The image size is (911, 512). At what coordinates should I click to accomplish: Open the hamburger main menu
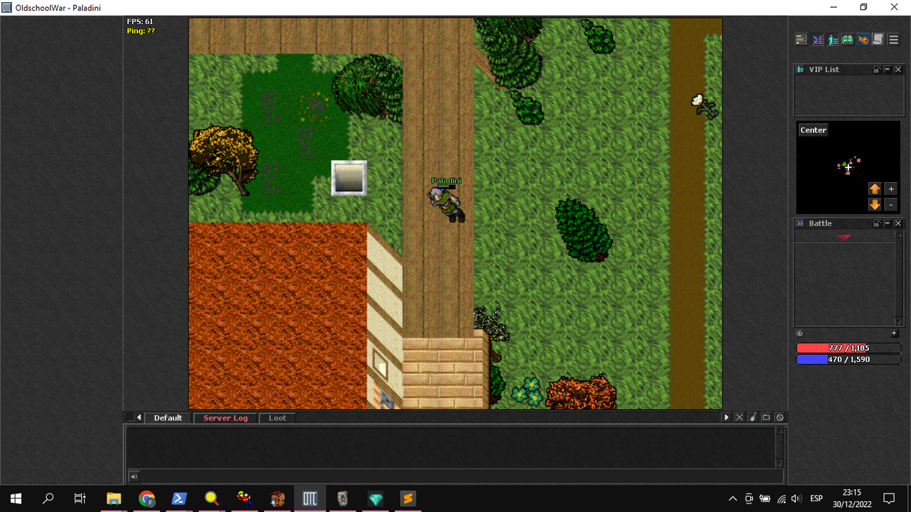(x=894, y=40)
